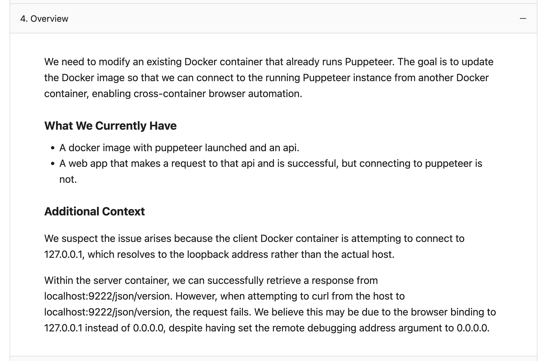
Task: Click the '4. Overview' accordion header title
Action: [44, 19]
